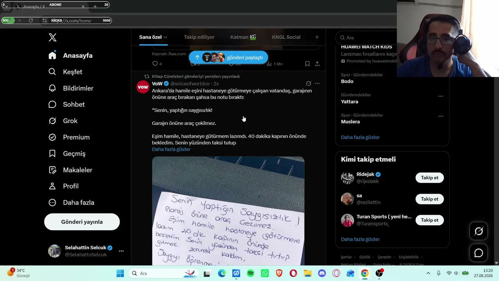Open the Bodo trending topic

pyautogui.click(x=347, y=82)
